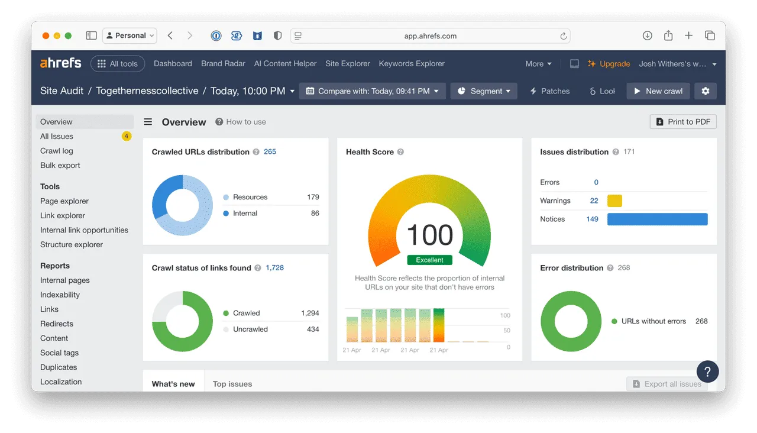Toggle the Safari sidebar icon
This screenshot has width=757, height=433.
[x=91, y=35]
